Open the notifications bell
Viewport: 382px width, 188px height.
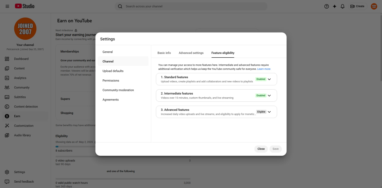click(x=343, y=6)
